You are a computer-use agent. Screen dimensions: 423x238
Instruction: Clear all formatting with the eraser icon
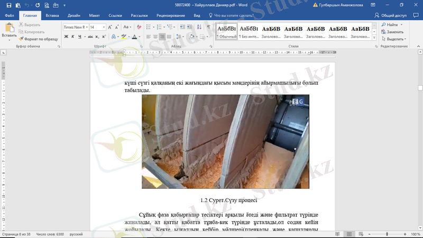[x=139, y=26]
